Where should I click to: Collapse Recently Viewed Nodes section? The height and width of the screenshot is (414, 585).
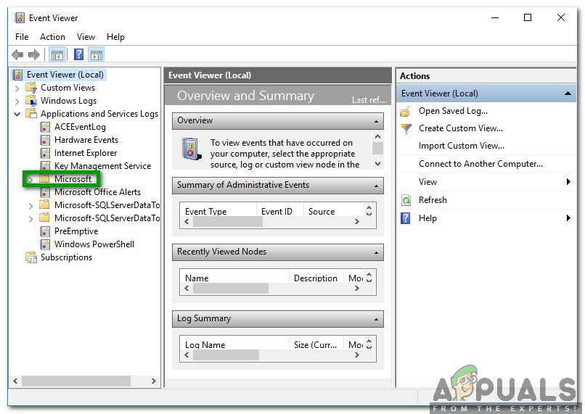(376, 253)
